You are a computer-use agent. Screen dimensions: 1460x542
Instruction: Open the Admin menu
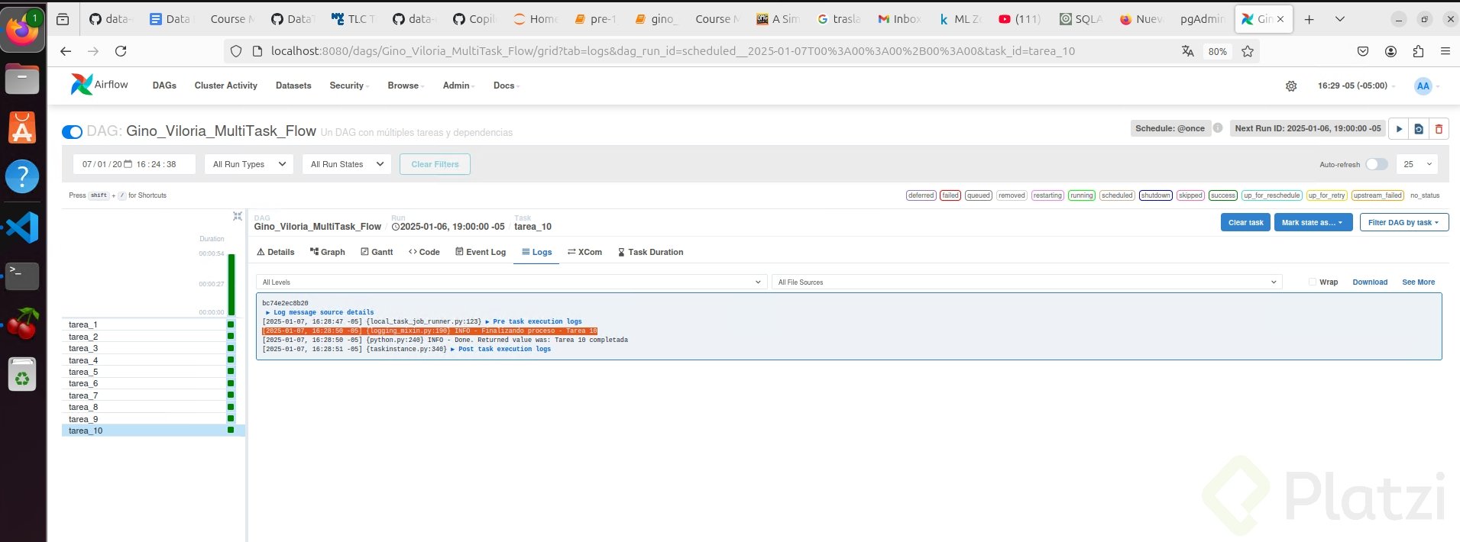tap(458, 85)
